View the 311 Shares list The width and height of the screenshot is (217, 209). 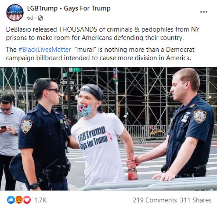[195, 200]
